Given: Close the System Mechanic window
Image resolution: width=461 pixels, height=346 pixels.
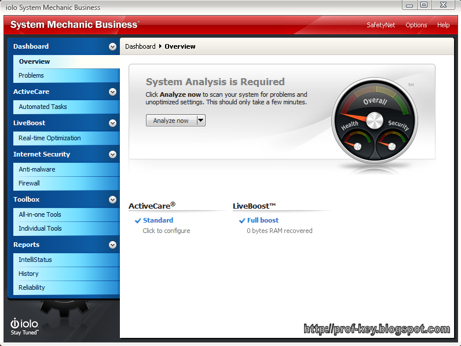Looking at the screenshot, I should 444,5.
